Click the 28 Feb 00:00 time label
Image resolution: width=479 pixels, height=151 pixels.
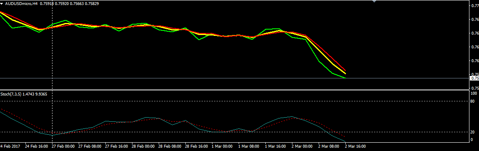click(143, 146)
